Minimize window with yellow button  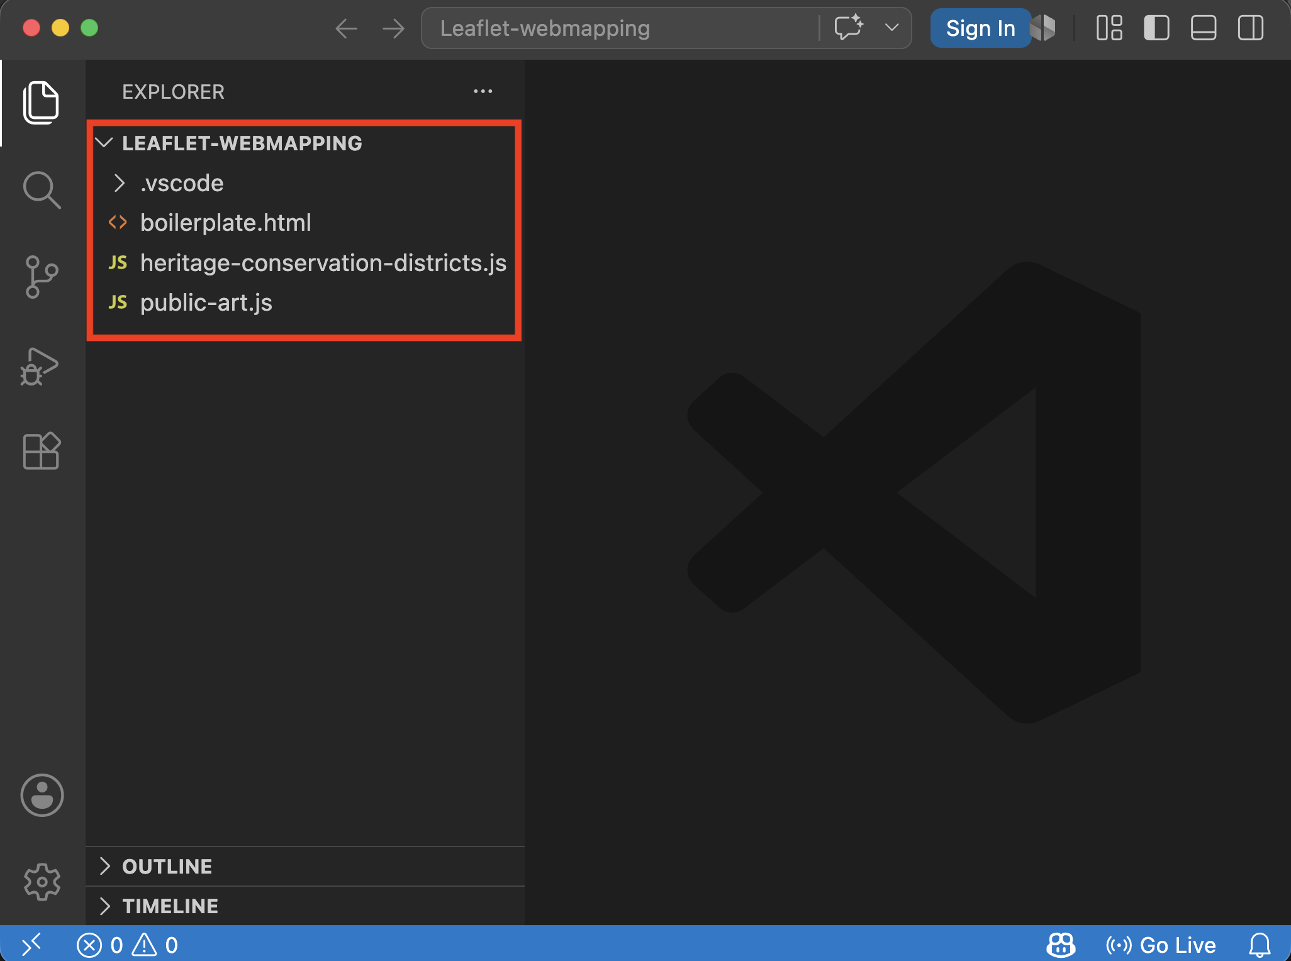pos(60,28)
